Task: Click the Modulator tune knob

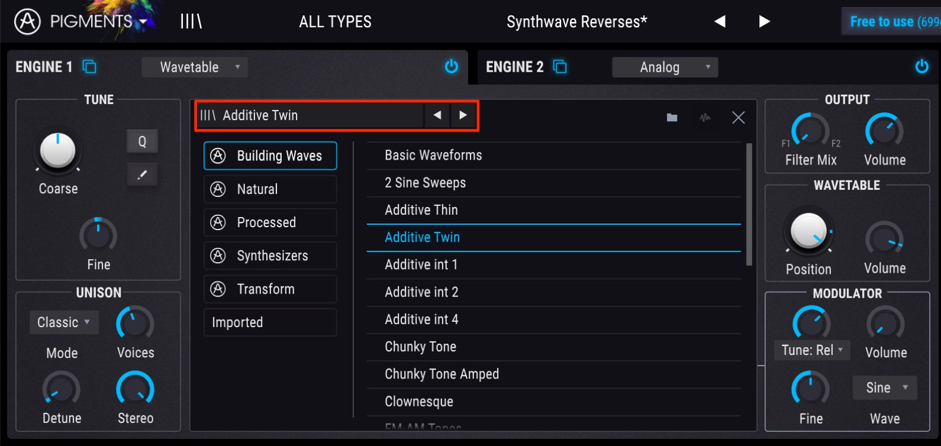Action: click(x=811, y=324)
